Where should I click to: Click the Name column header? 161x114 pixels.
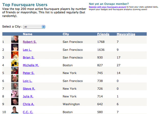click(27, 34)
